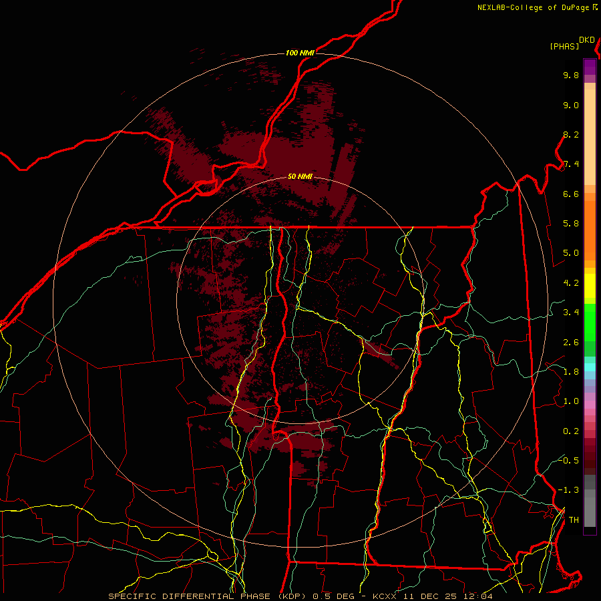Click the -0.5 value on the color scale
This screenshot has width=601, height=601.
(568, 460)
